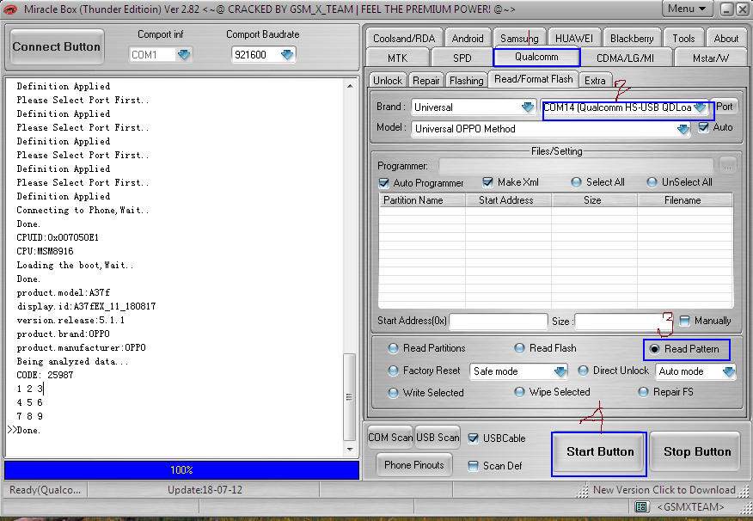Open the Unlock sub-tab
This screenshot has height=521, width=753.
pos(388,80)
